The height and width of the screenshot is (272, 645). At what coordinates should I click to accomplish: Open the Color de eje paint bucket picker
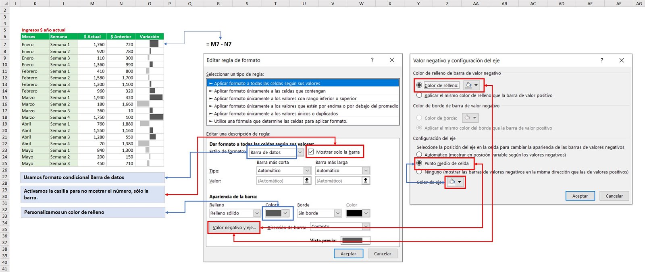tap(456, 182)
